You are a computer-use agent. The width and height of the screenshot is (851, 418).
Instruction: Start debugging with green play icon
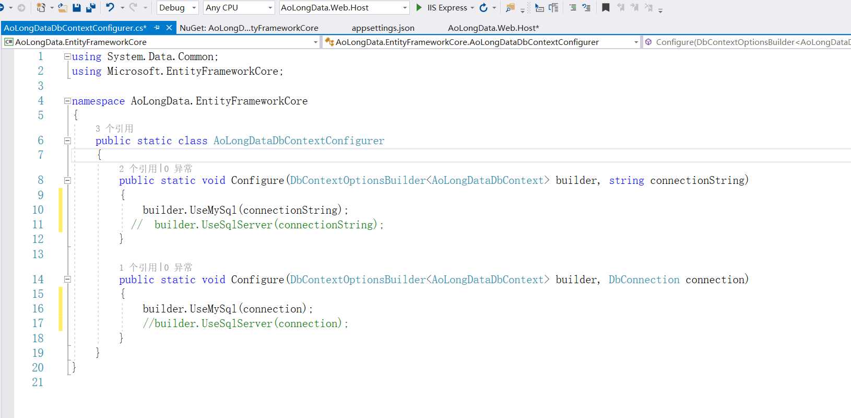click(x=419, y=7)
